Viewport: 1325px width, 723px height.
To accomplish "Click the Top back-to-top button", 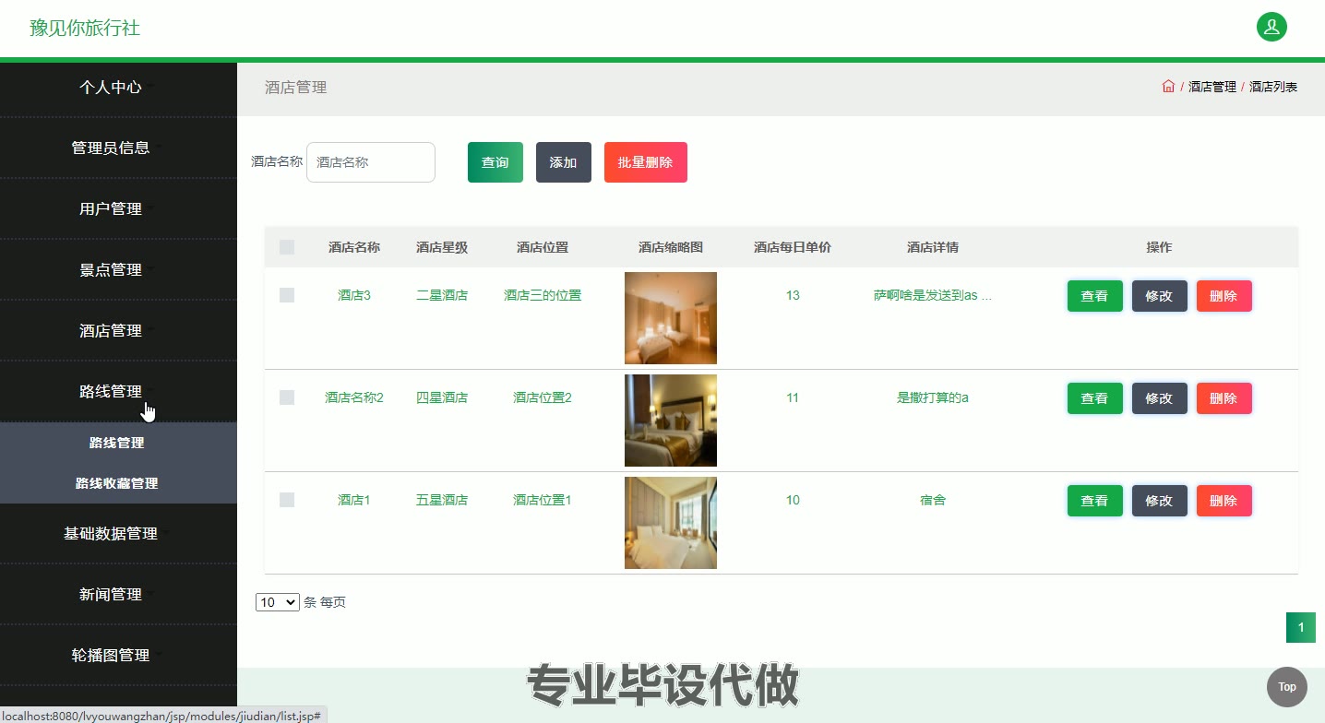I will click(x=1287, y=687).
